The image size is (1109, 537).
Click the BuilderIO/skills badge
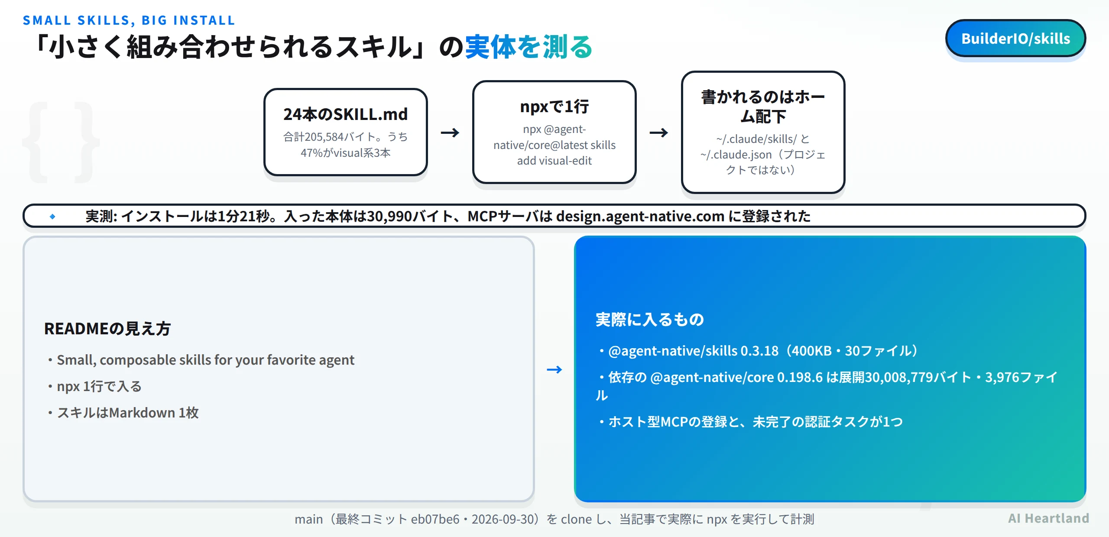[1015, 39]
